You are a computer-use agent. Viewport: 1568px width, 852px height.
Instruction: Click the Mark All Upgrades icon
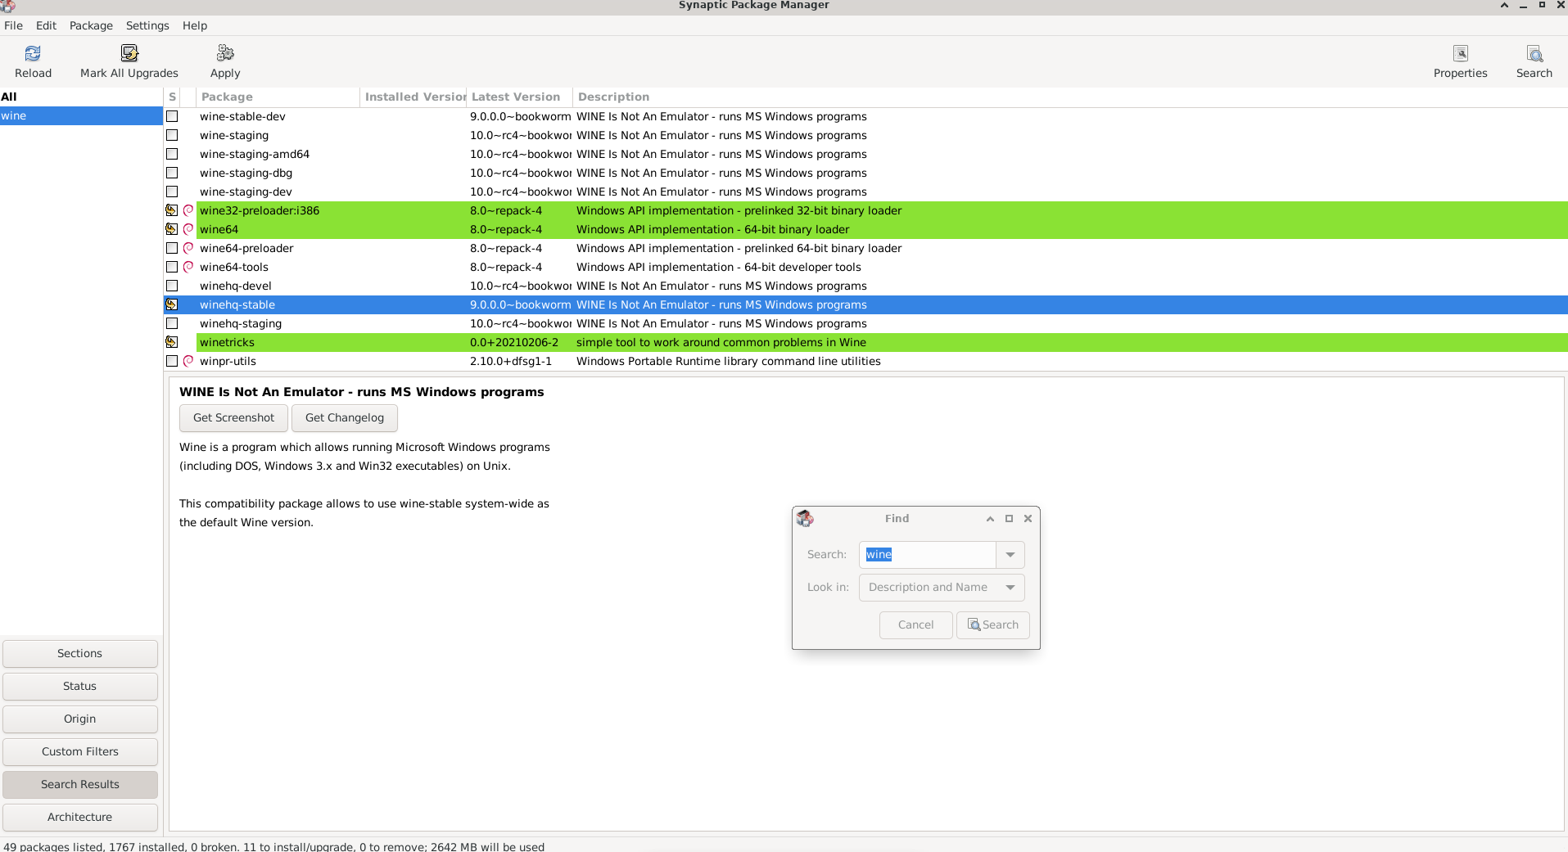[129, 53]
